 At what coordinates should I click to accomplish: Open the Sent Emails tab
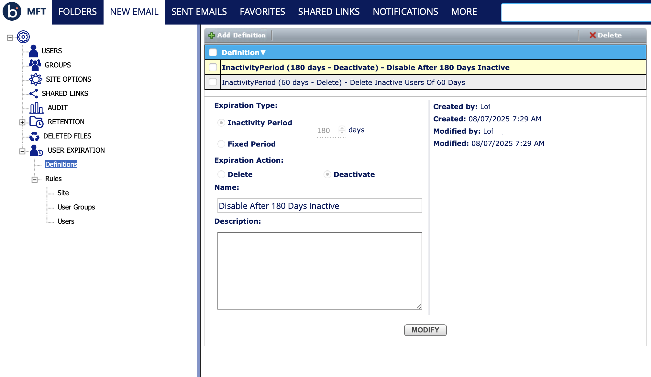[199, 12]
